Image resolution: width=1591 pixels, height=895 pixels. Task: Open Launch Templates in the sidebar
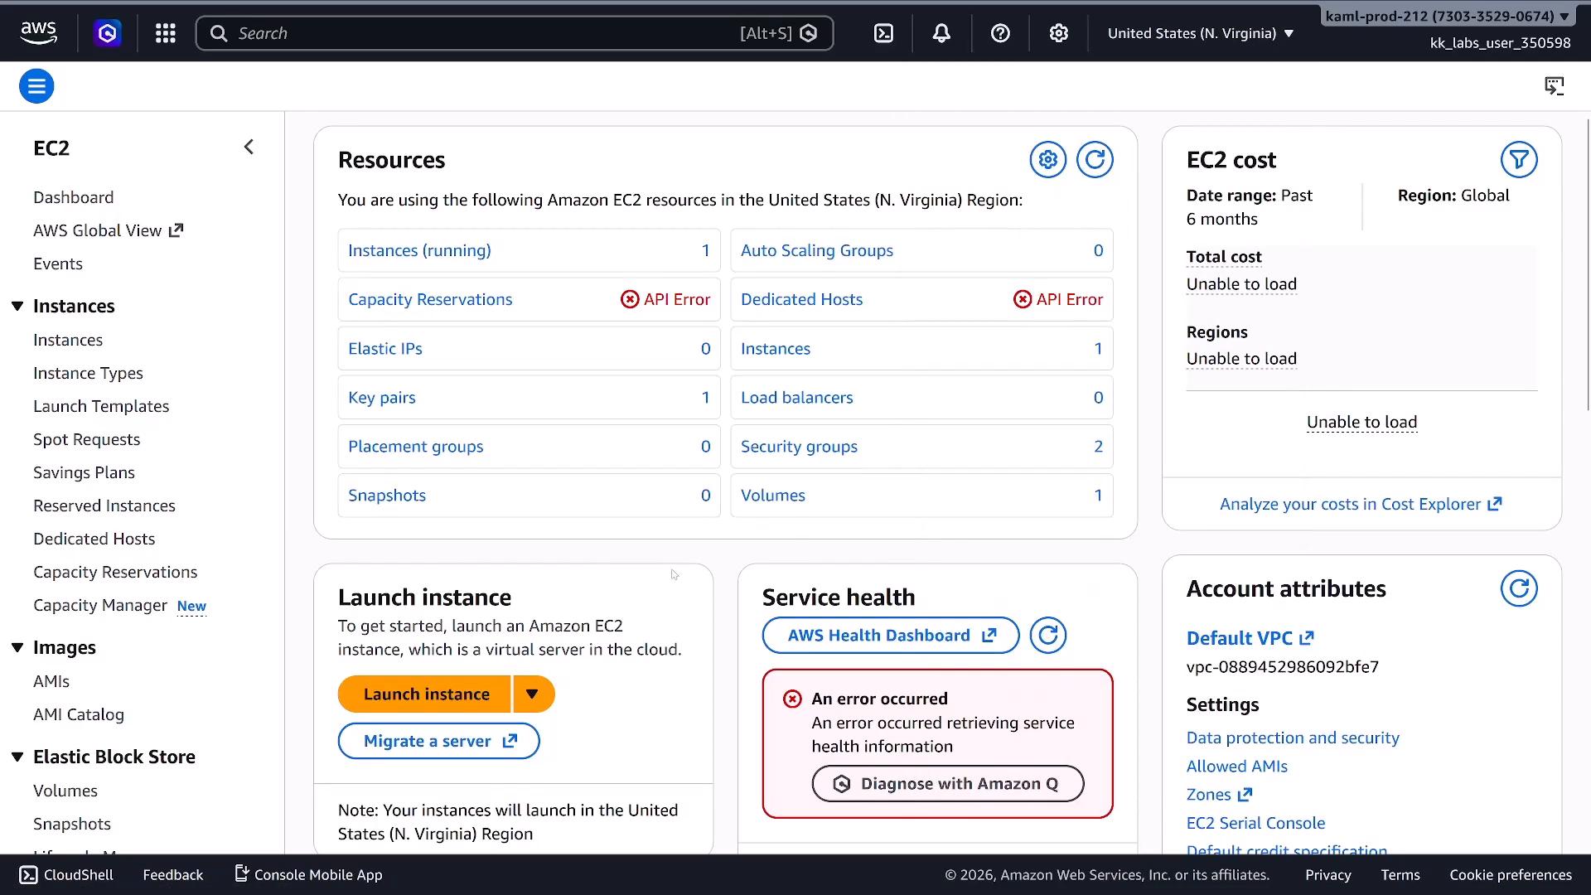(101, 406)
